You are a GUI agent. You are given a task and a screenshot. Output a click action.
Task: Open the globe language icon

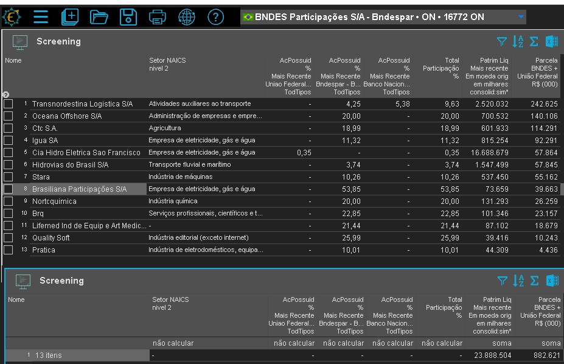point(187,17)
